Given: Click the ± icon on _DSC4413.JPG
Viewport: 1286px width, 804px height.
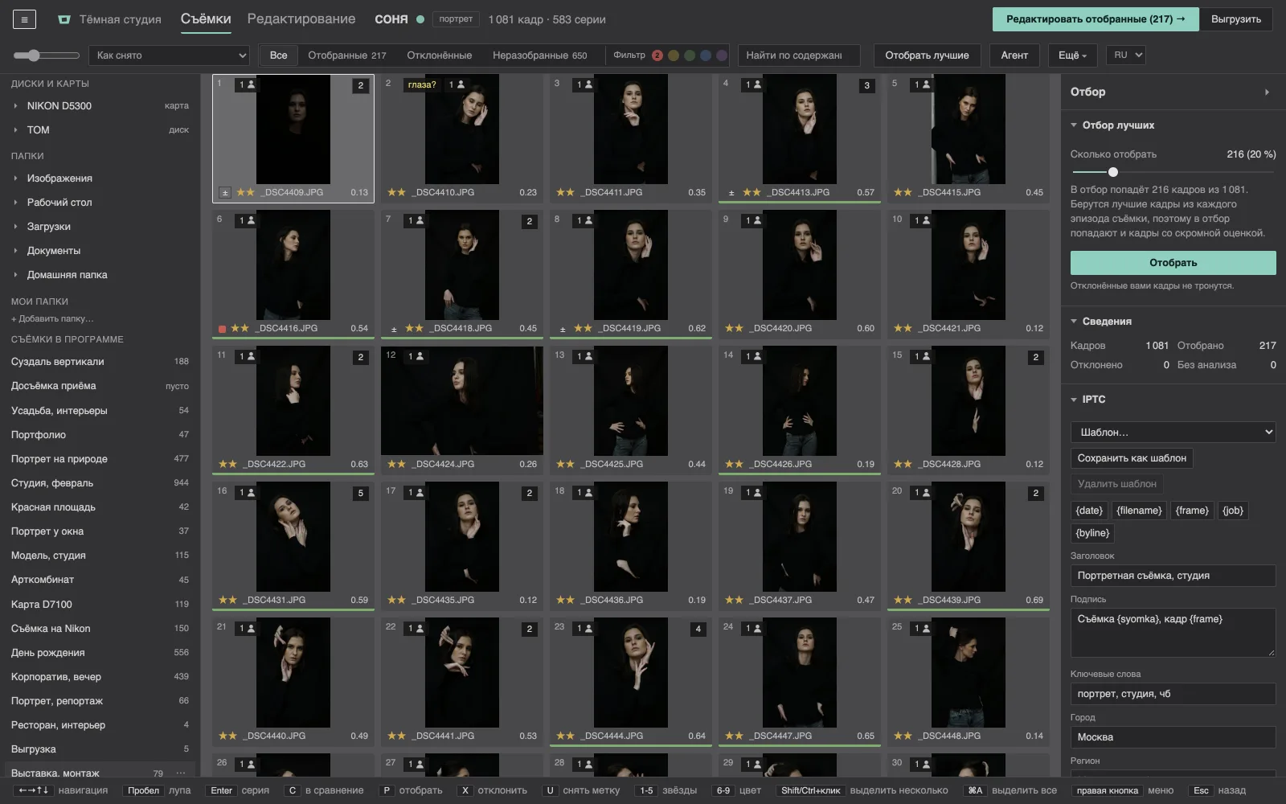Looking at the screenshot, I should point(731,193).
